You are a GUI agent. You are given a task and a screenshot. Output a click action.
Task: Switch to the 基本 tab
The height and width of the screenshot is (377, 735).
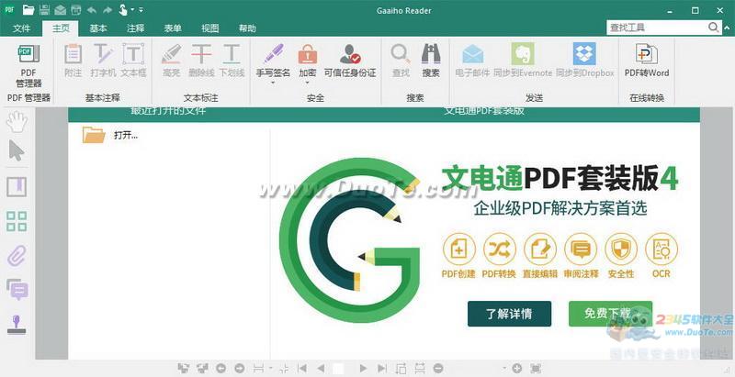point(98,28)
